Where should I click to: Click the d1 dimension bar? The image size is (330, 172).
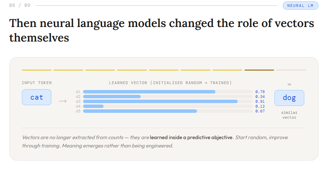tap(168, 92)
